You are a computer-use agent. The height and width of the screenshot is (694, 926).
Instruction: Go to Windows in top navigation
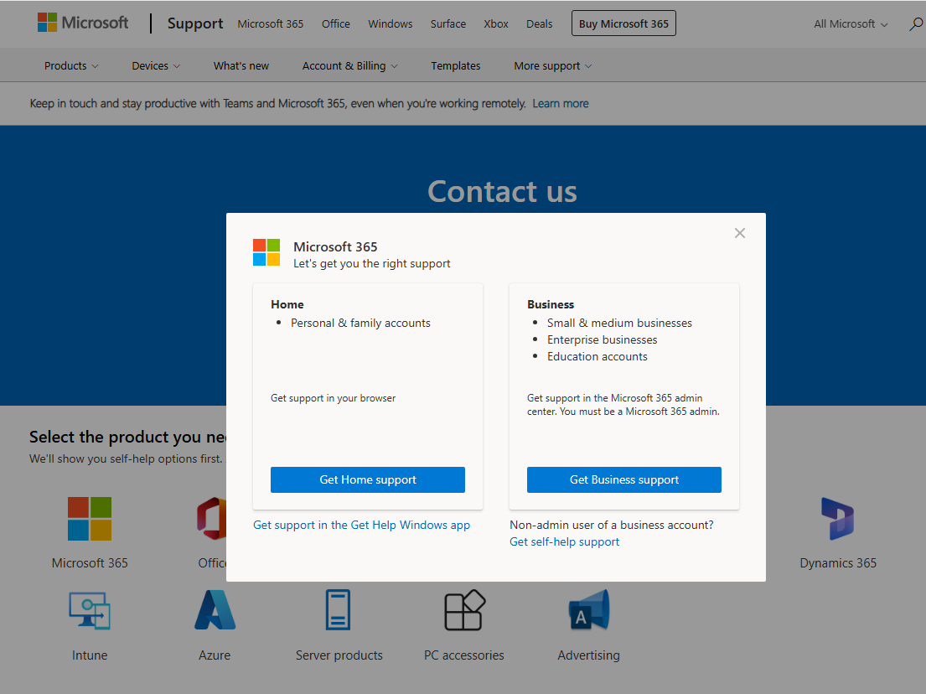pyautogui.click(x=391, y=23)
